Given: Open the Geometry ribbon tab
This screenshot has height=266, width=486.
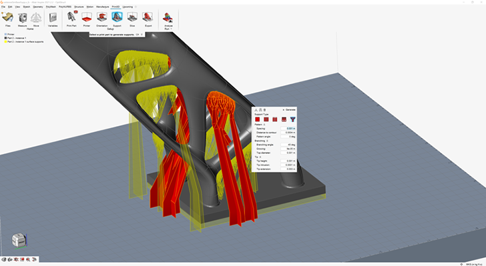Looking at the screenshot, I should 38,7.
